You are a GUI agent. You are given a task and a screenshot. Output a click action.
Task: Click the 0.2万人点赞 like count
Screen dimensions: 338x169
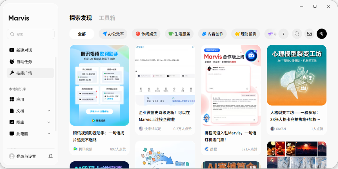pyautogui.click(x=183, y=129)
